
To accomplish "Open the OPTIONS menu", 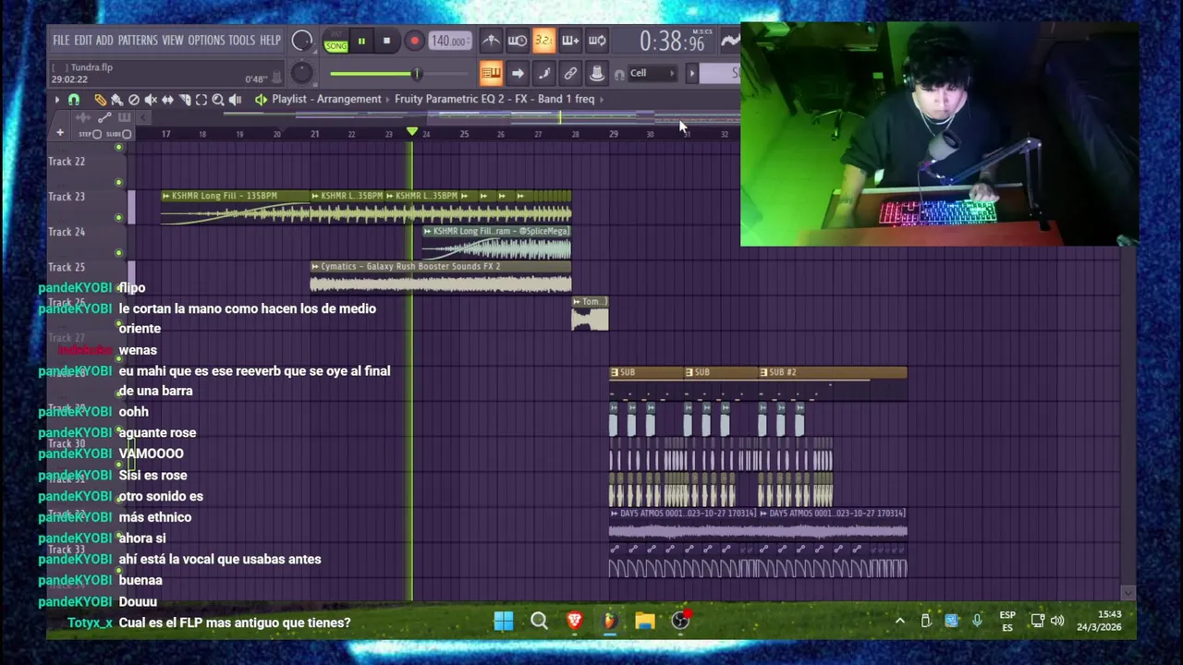I will pos(206,41).
